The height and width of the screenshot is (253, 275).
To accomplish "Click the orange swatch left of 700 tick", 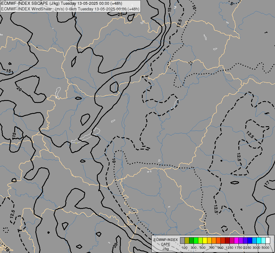I will (214, 240).
